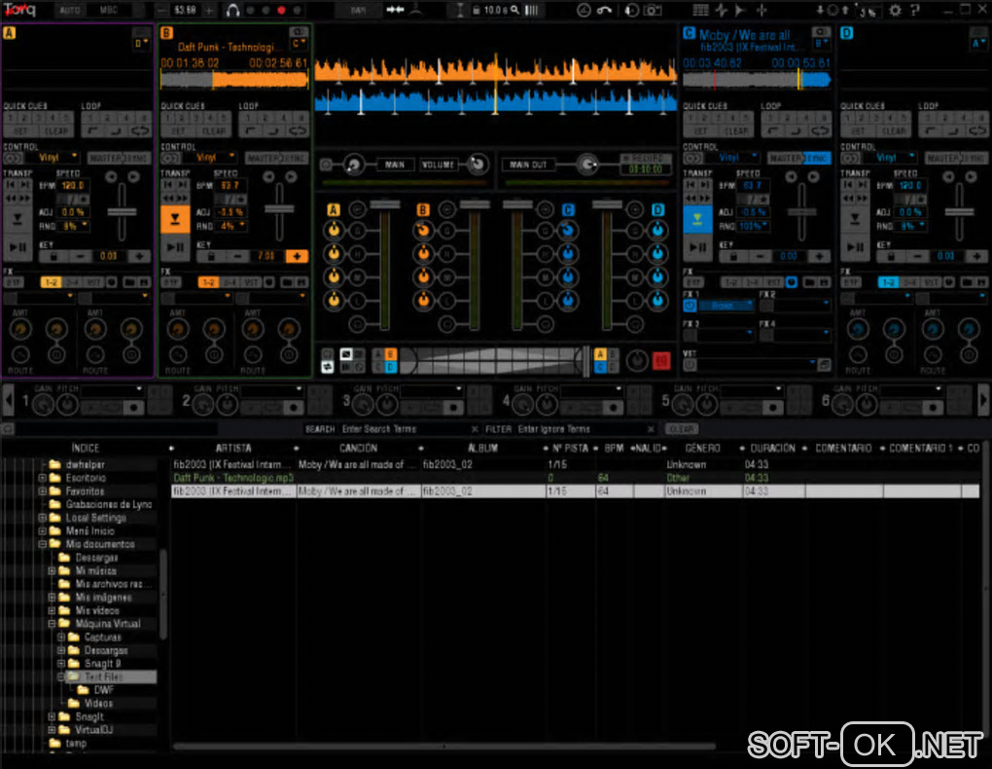
Task: Expand the Favoritos folder
Action: click(x=43, y=491)
